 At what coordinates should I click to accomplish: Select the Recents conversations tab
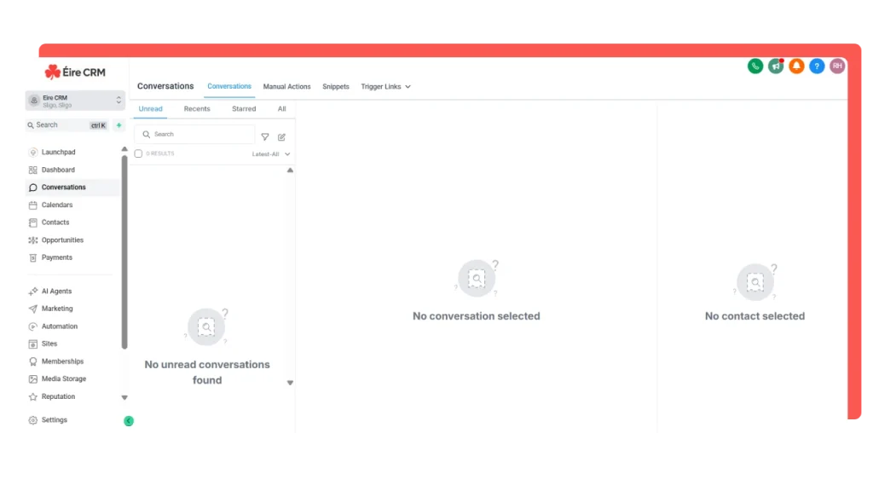click(197, 109)
